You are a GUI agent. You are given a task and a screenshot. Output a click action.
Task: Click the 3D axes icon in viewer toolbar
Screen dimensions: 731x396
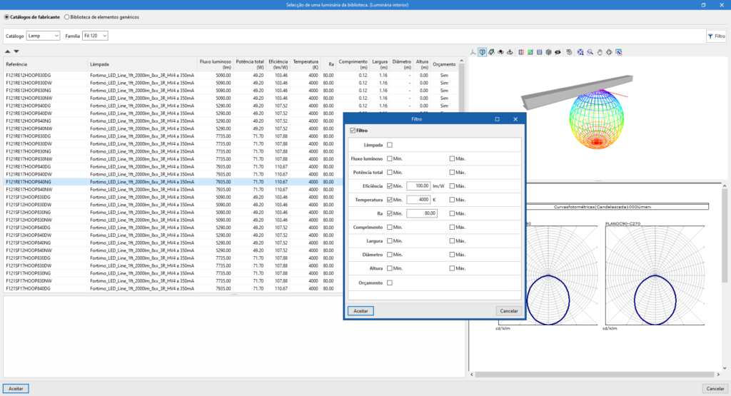(x=473, y=52)
